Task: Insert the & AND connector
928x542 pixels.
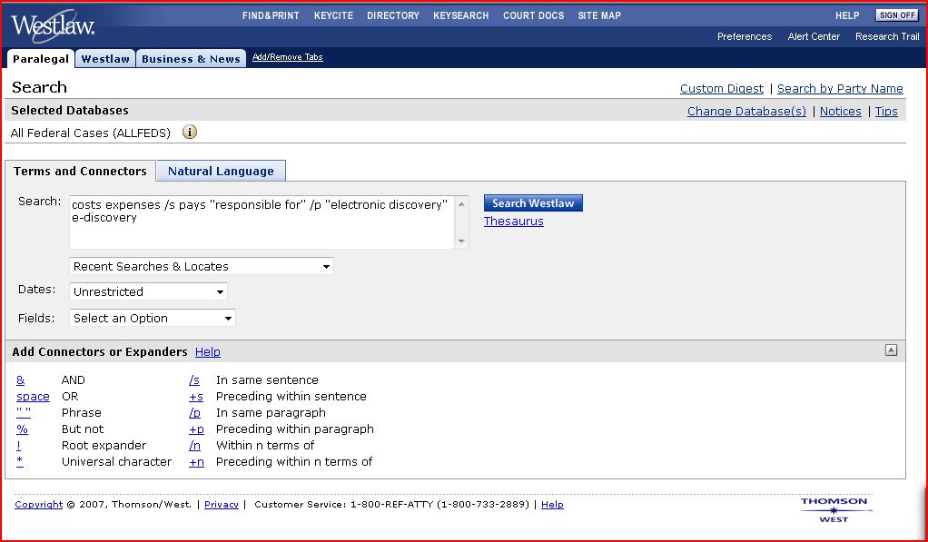Action: tap(21, 380)
